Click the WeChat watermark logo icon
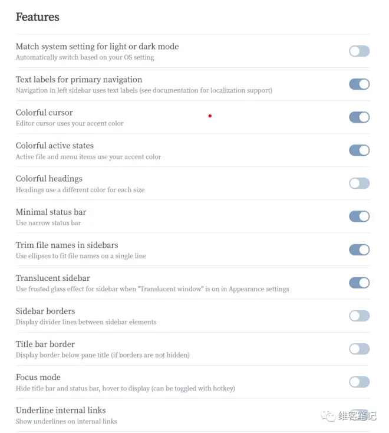This screenshot has height=433, width=389. pyautogui.click(x=328, y=416)
